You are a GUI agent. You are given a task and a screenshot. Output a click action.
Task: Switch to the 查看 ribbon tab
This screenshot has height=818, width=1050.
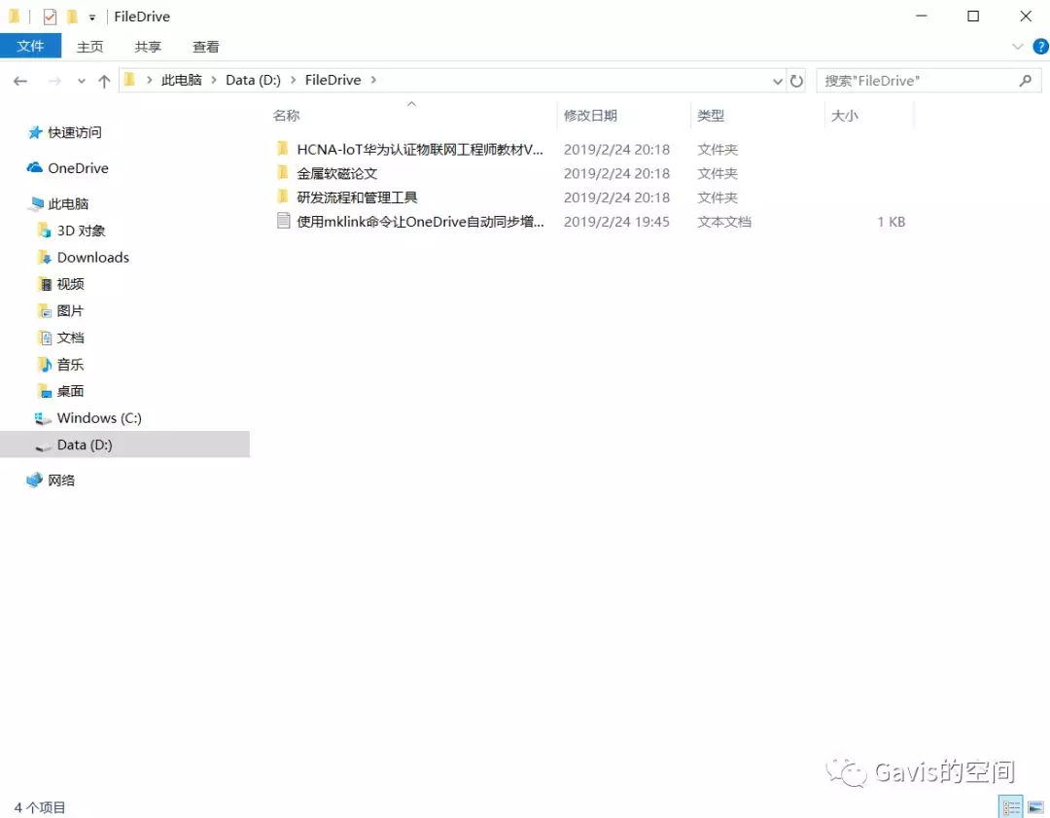coord(205,47)
